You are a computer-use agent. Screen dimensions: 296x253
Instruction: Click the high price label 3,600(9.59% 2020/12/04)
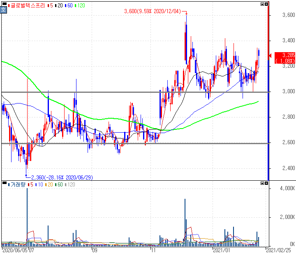pyautogui.click(x=153, y=11)
